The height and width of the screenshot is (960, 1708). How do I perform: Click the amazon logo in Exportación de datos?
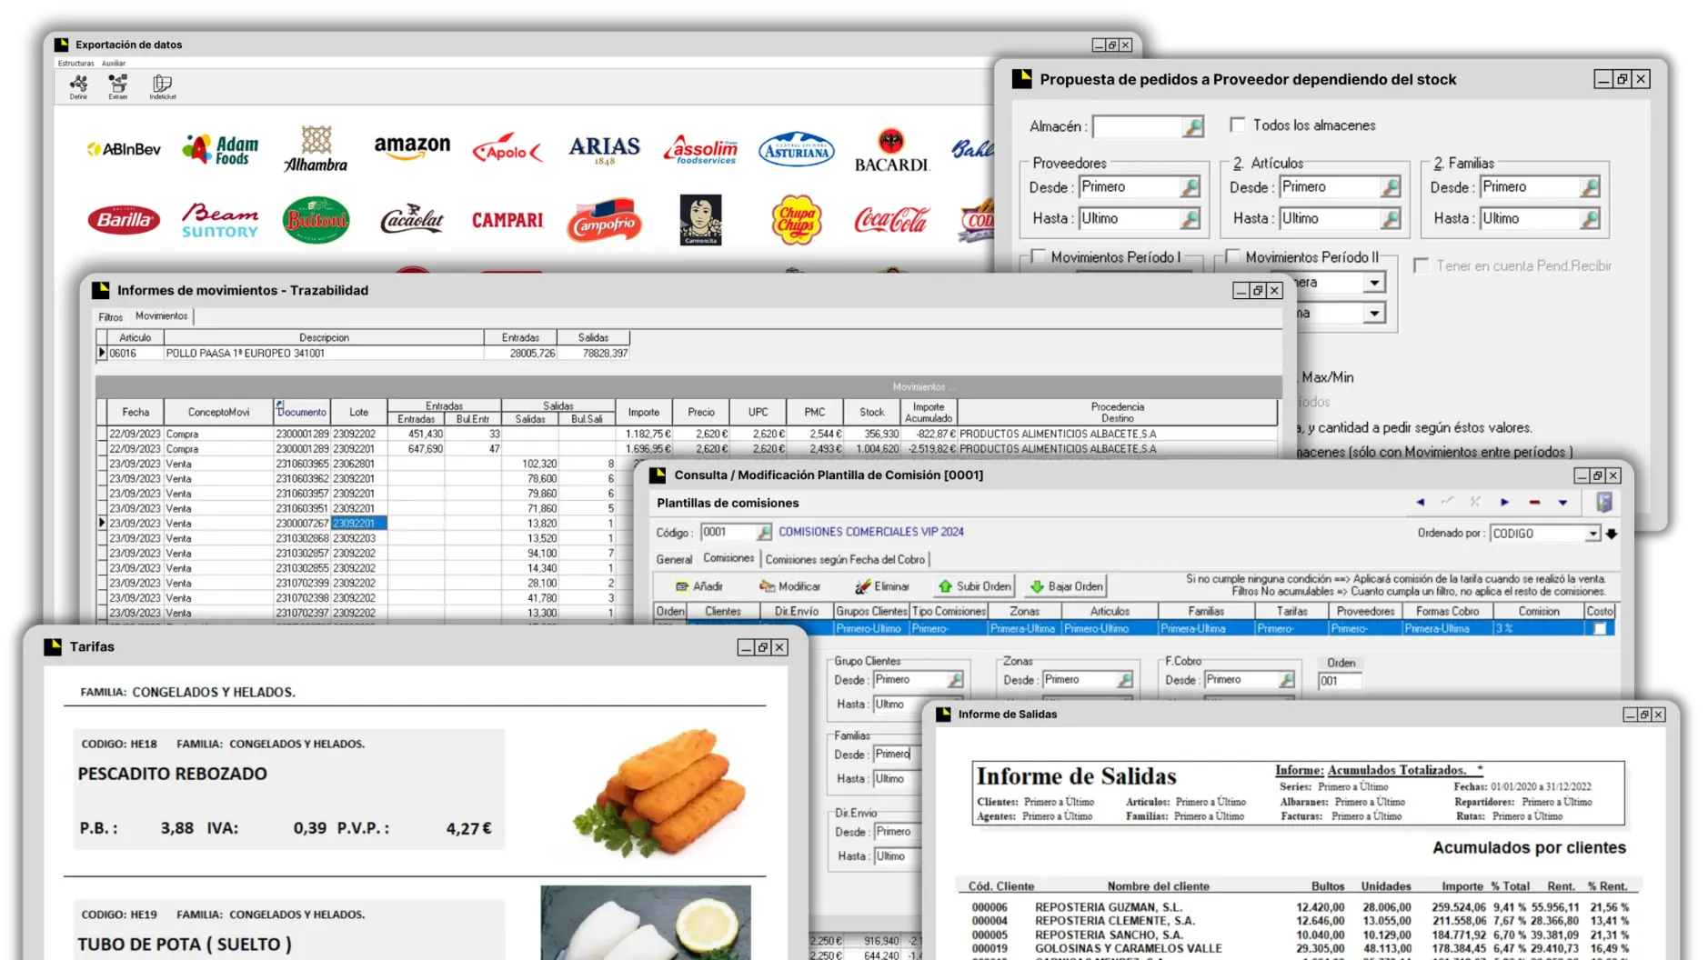point(412,146)
